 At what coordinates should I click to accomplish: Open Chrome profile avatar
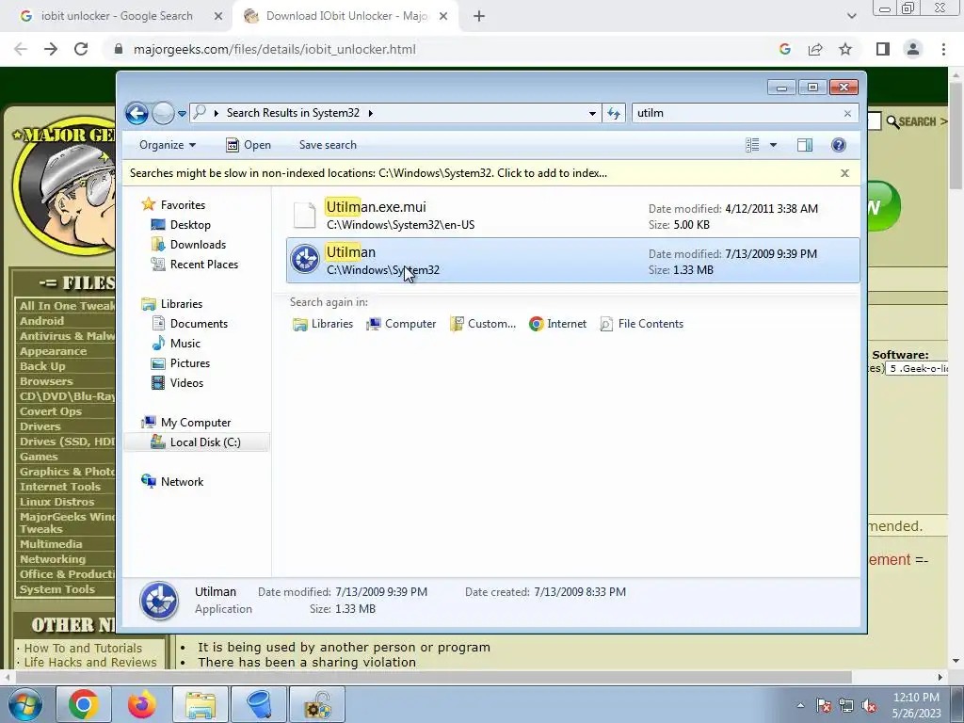tap(913, 49)
